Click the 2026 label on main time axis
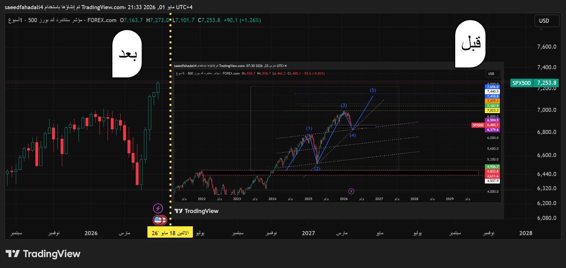 point(91,234)
